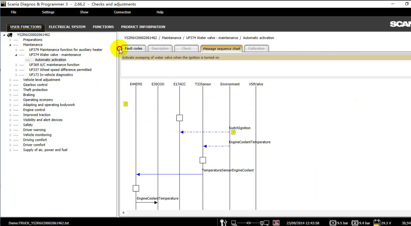
Task: Click the USB key status icon
Action: click(223, 223)
